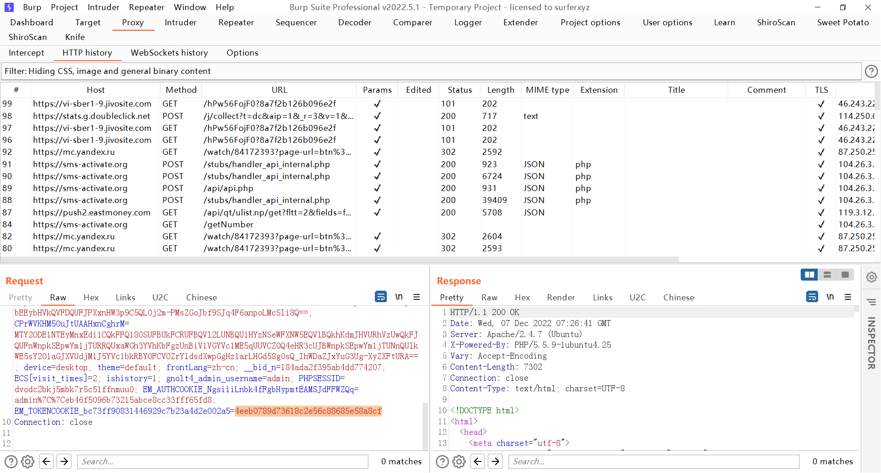Switch Request view to Pretty

[x=20, y=298]
